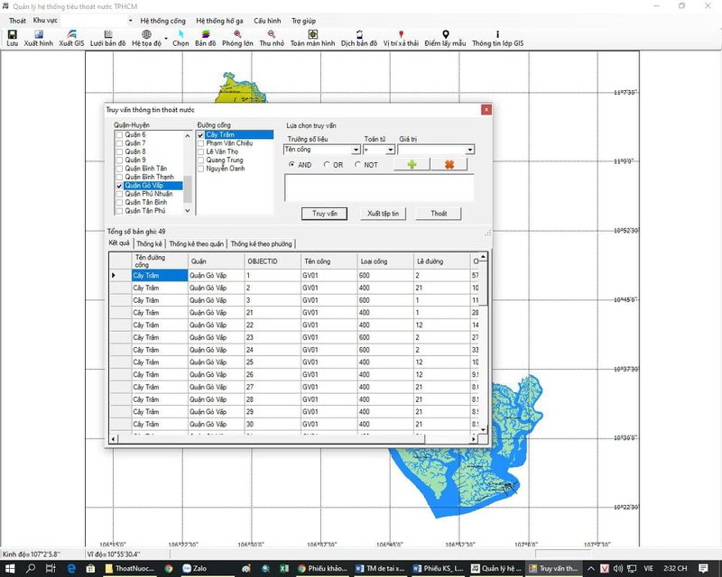
Task: Open Thông tin lớp GIS info icon
Action: point(498,34)
